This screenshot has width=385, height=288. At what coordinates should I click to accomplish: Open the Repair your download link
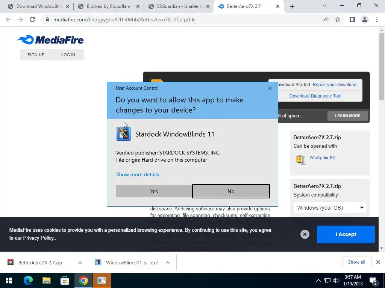(334, 85)
